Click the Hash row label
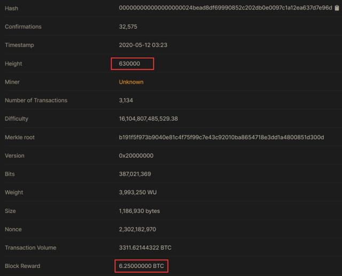342x276 pixels. pos(11,9)
